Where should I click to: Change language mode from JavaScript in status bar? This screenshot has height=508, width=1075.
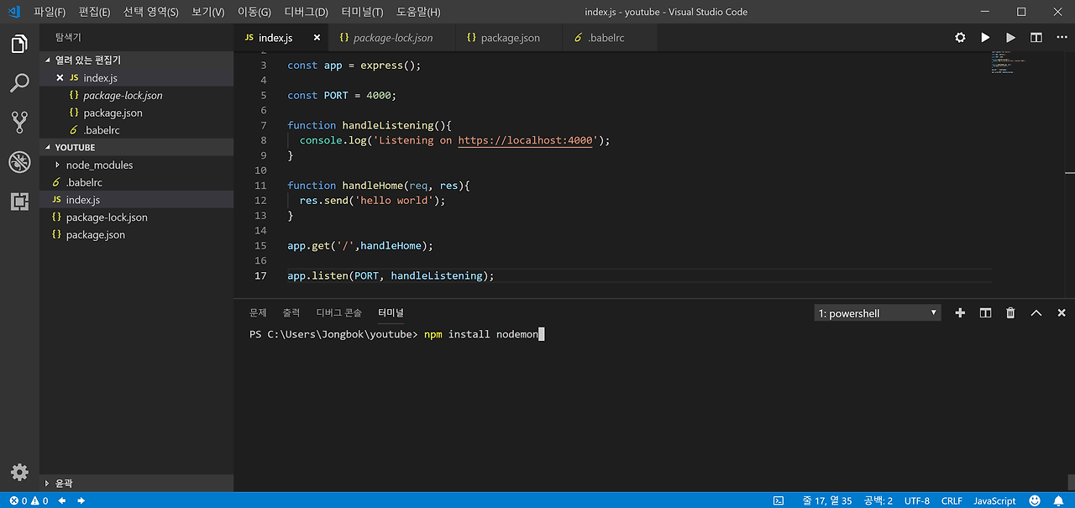click(994, 500)
